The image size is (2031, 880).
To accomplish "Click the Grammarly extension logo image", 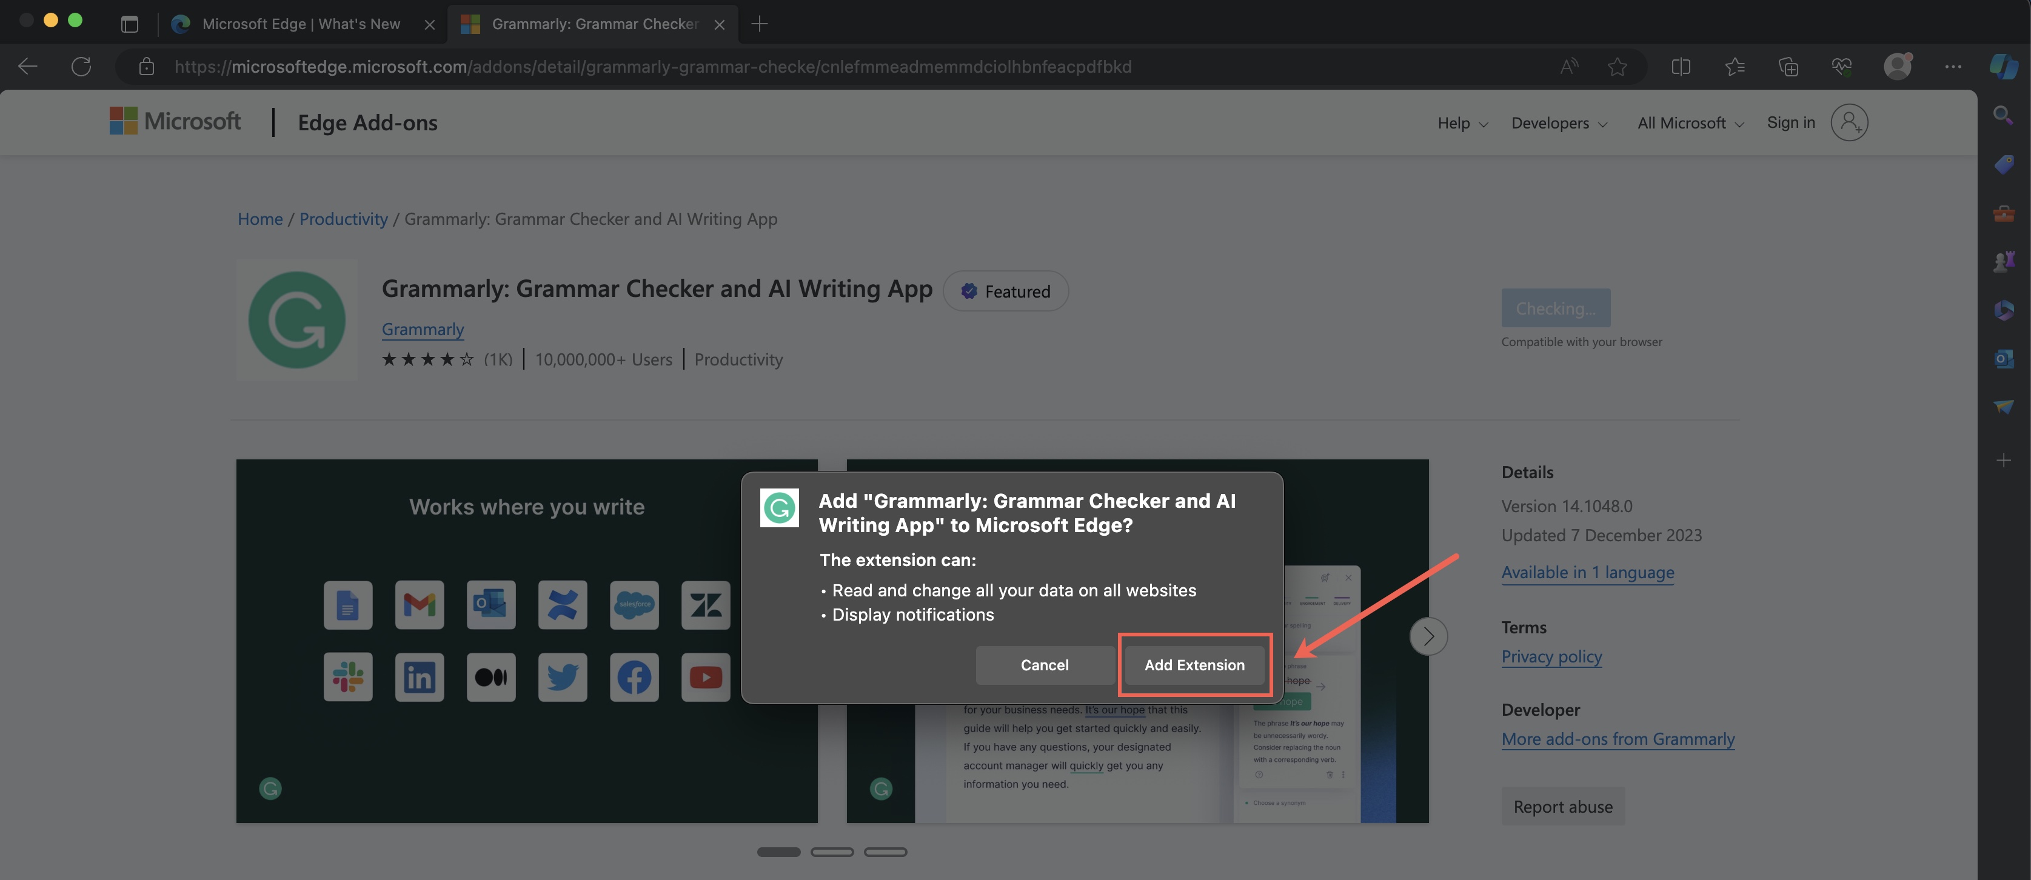I will tap(296, 320).
